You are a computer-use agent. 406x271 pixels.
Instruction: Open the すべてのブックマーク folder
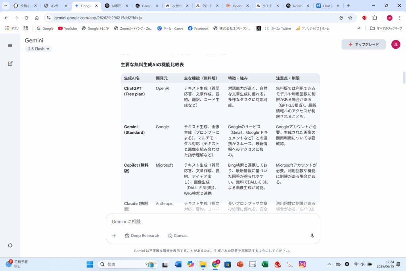pos(386,29)
